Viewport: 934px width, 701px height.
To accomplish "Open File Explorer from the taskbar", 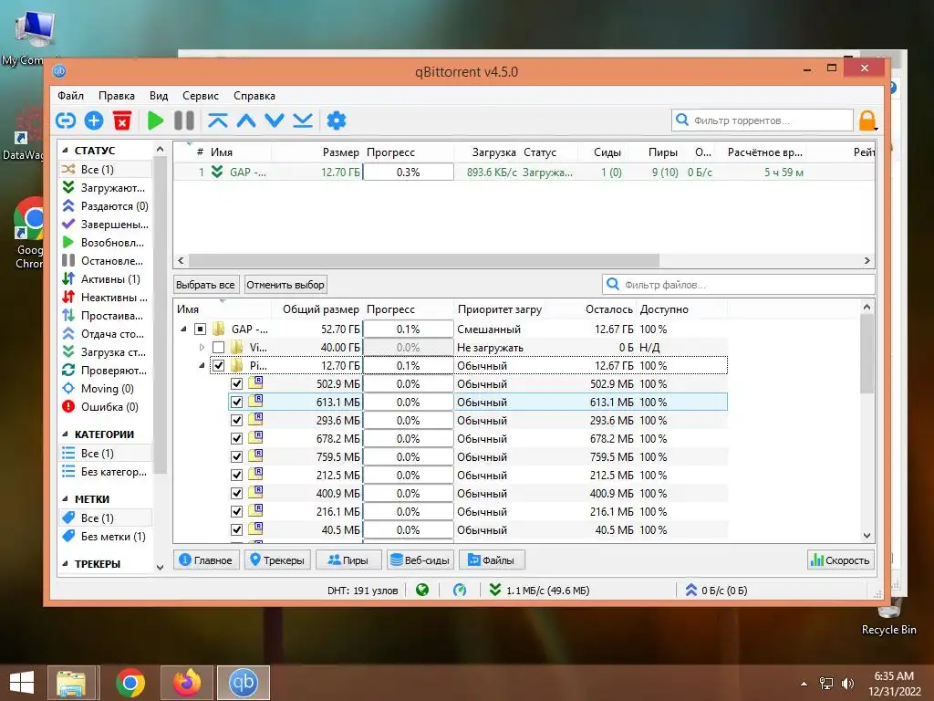I will pos(71,683).
